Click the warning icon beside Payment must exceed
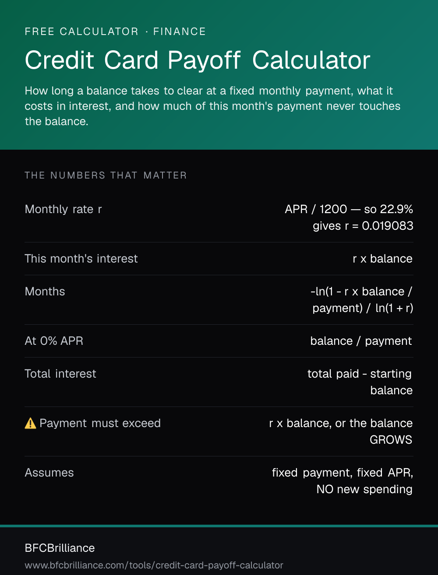 [x=30, y=423]
